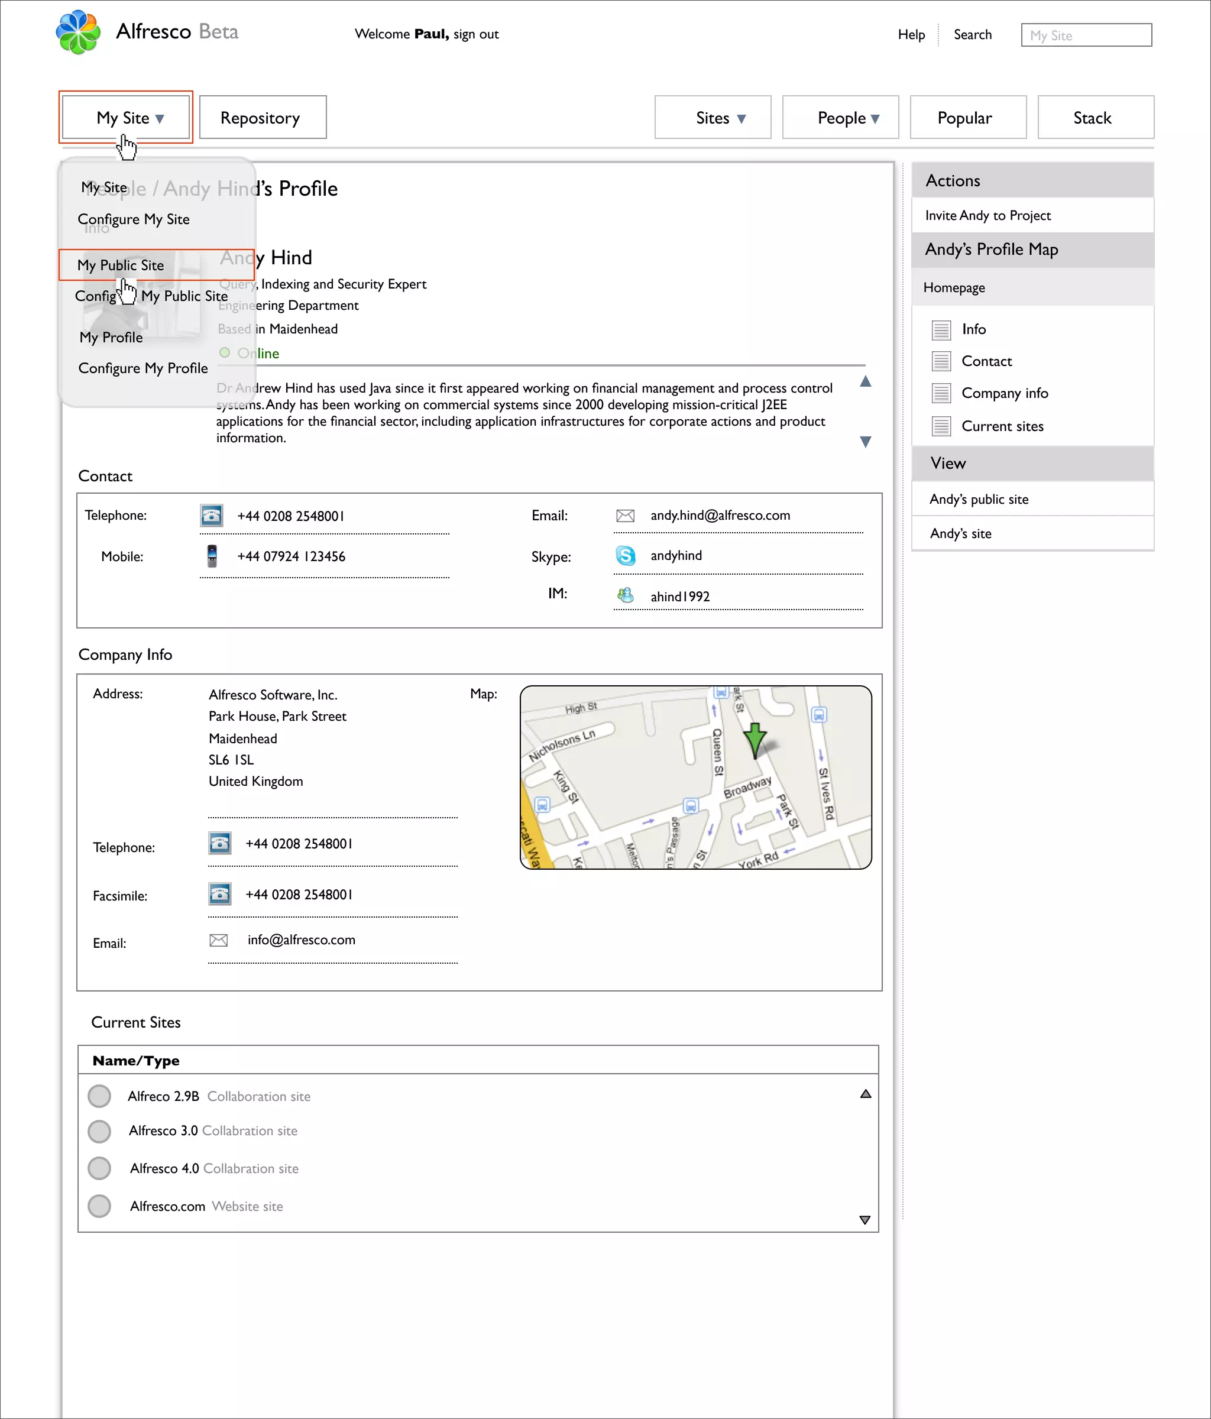Click the My Site search input field

point(1086,35)
